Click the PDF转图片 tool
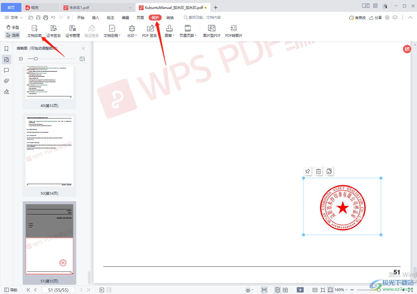The width and height of the screenshot is (417, 294). point(234,31)
